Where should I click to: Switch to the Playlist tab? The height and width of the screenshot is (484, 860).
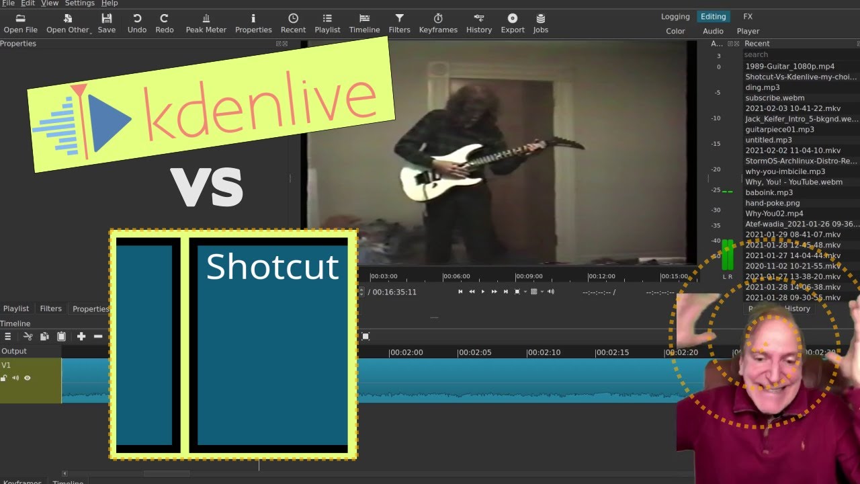click(16, 309)
